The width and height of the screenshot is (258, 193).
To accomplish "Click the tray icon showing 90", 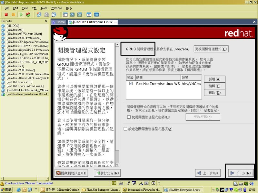I will (222, 190).
